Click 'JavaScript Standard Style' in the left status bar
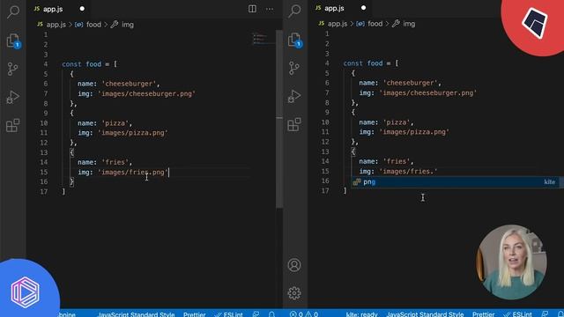This screenshot has height=317, width=564. coord(136,314)
